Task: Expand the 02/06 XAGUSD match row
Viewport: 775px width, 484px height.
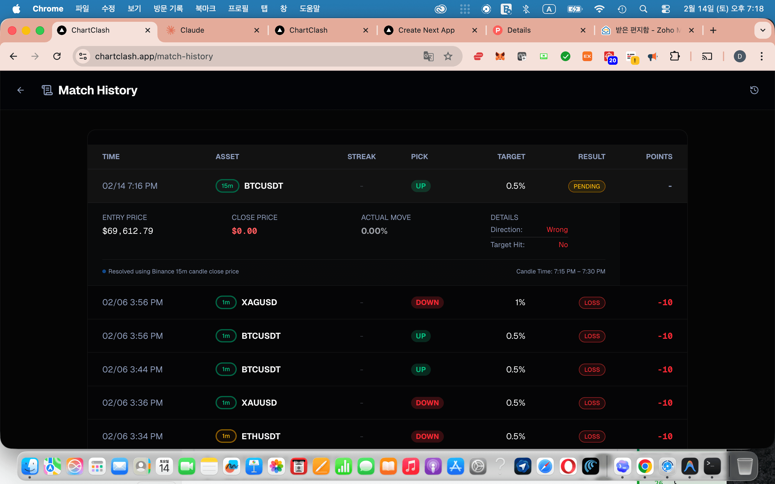Action: [x=384, y=302]
